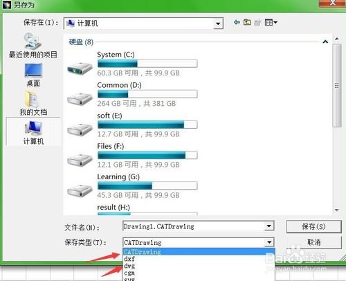Open Desktop (桌面) location

coord(33,75)
